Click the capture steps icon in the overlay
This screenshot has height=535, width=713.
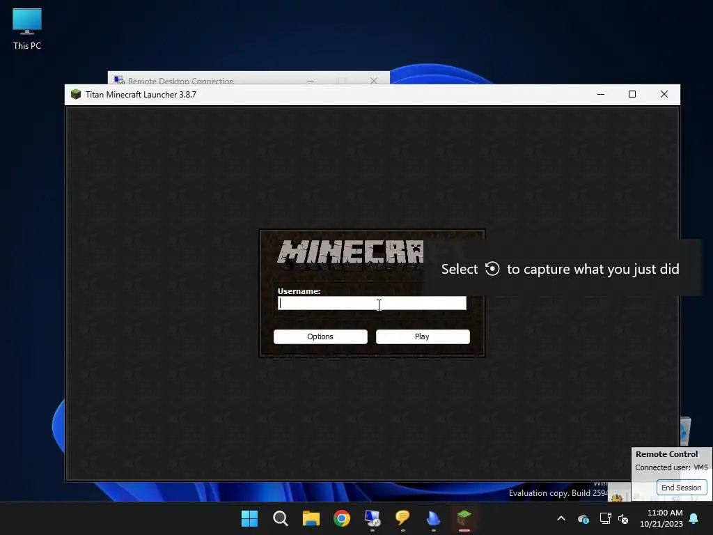coord(492,269)
